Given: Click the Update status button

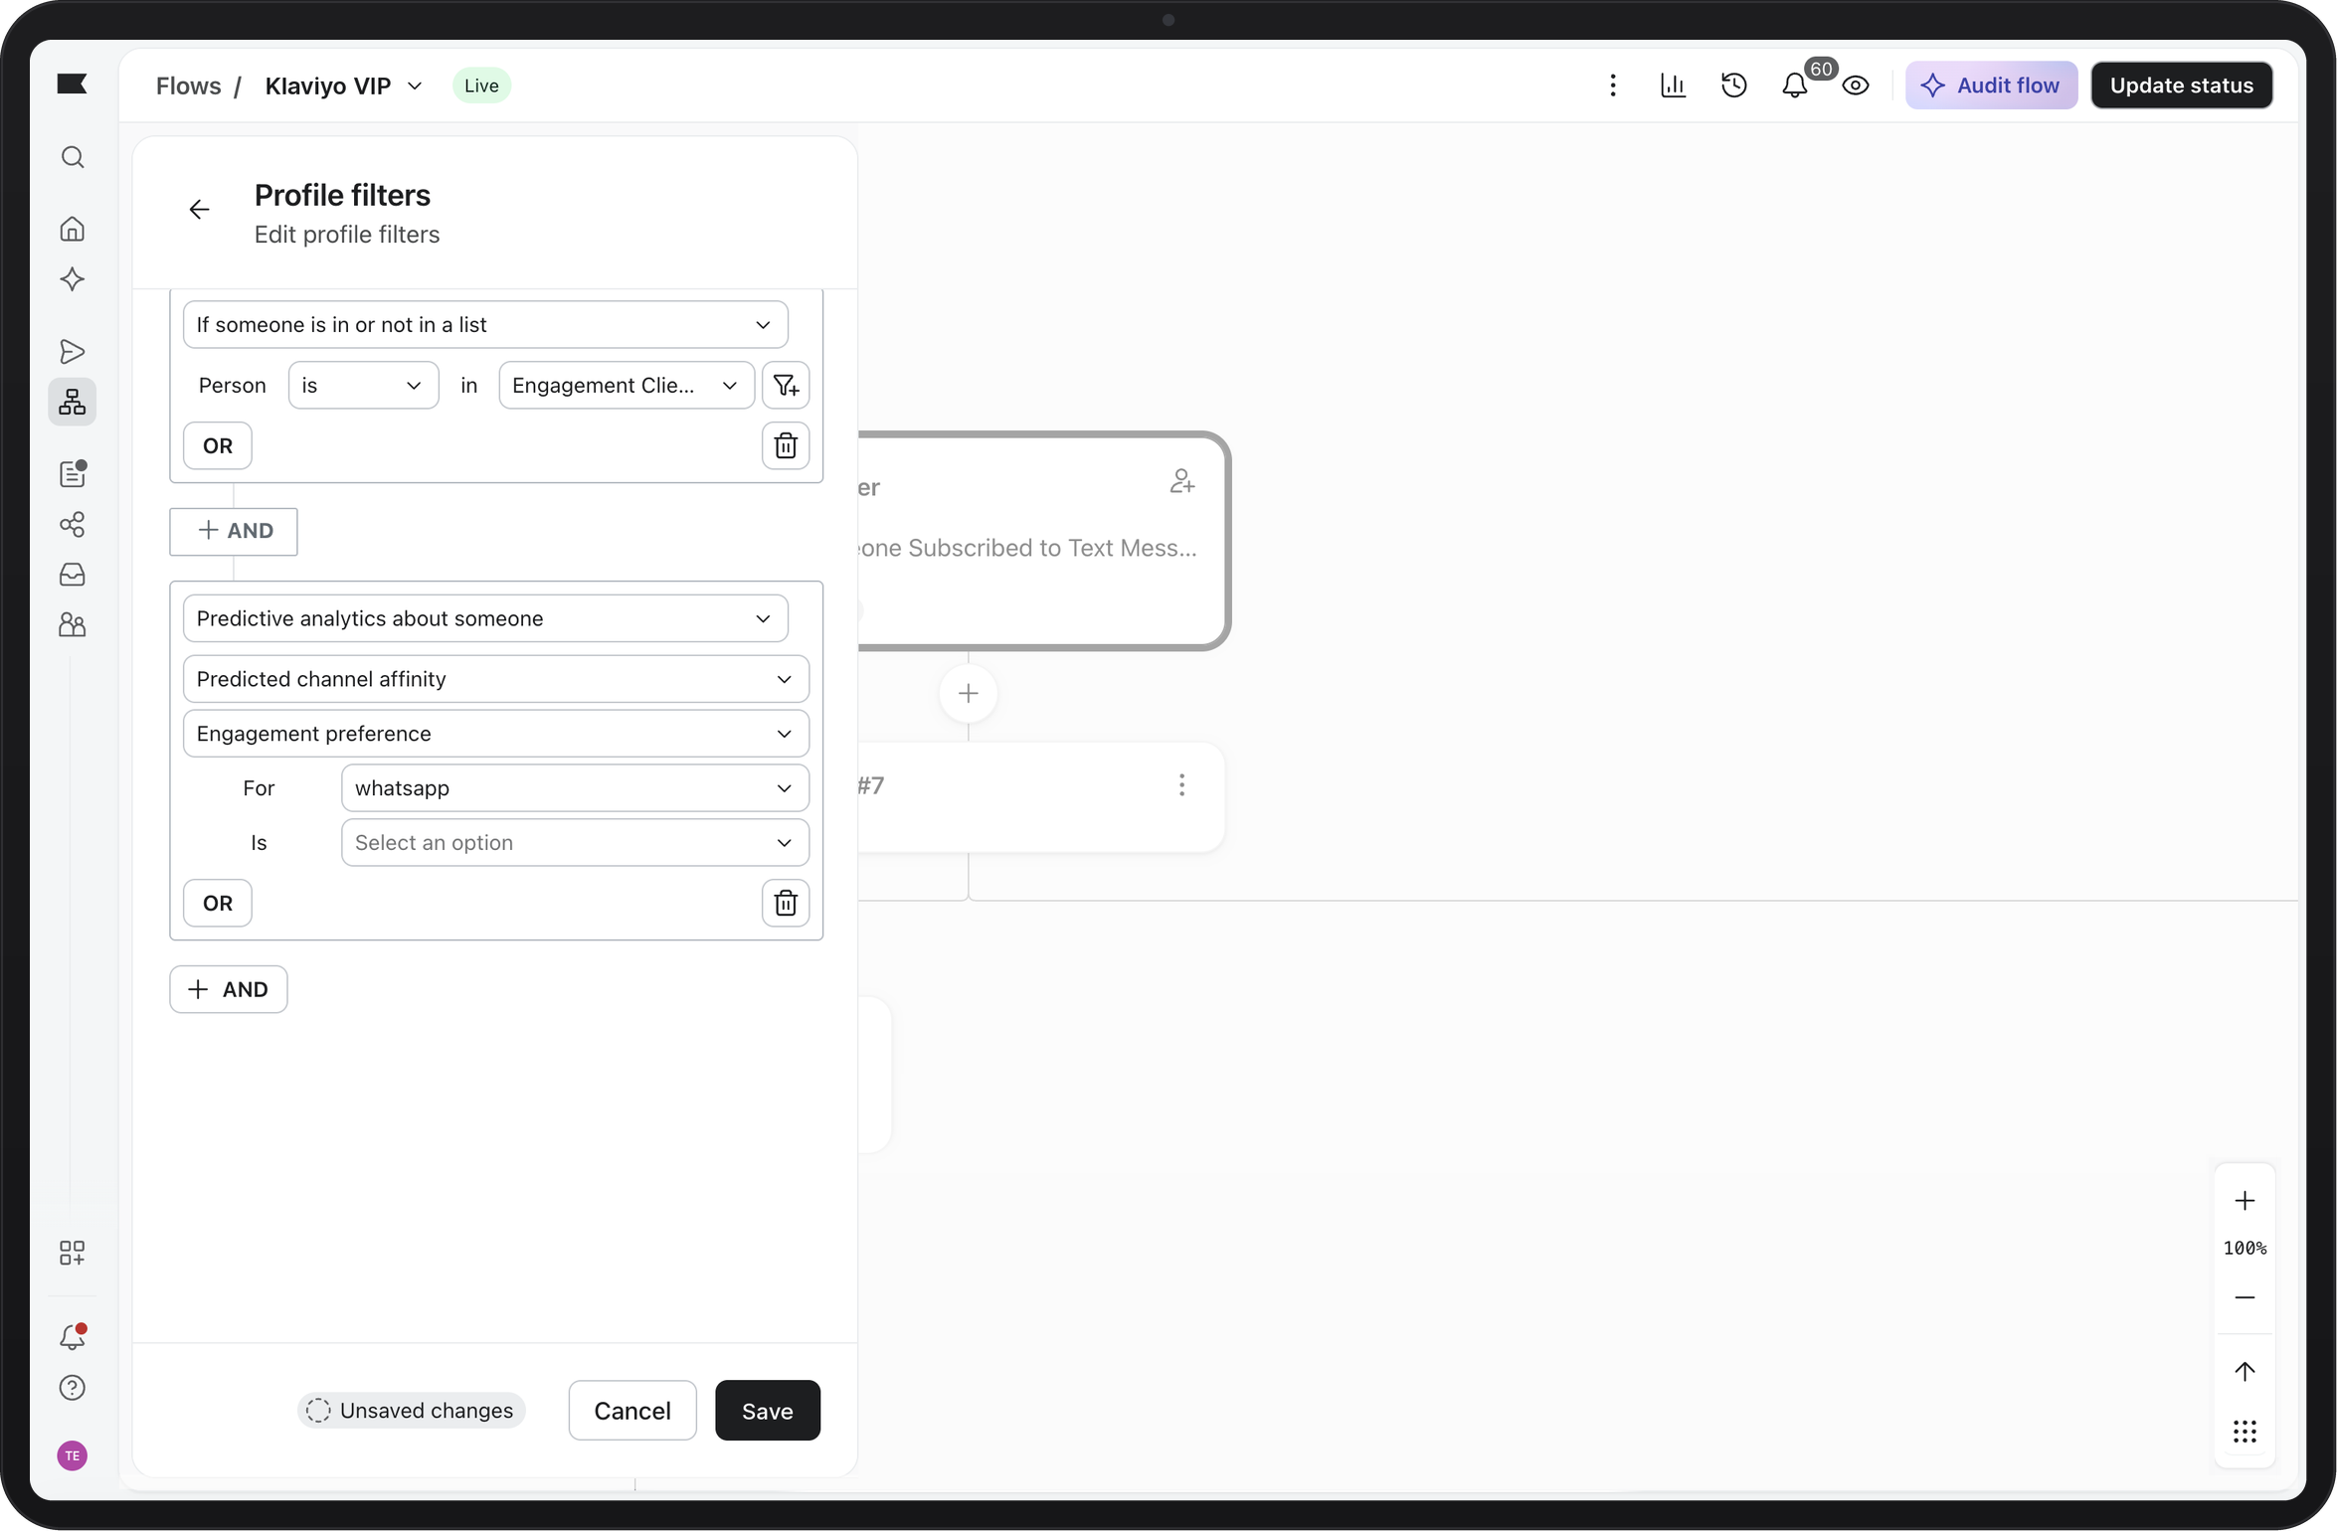Looking at the screenshot, I should pyautogui.click(x=2182, y=85).
